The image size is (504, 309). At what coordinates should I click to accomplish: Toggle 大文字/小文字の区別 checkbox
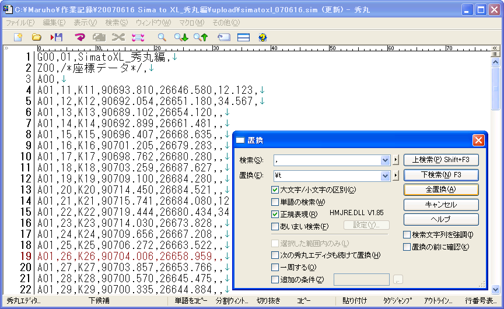(x=275, y=190)
